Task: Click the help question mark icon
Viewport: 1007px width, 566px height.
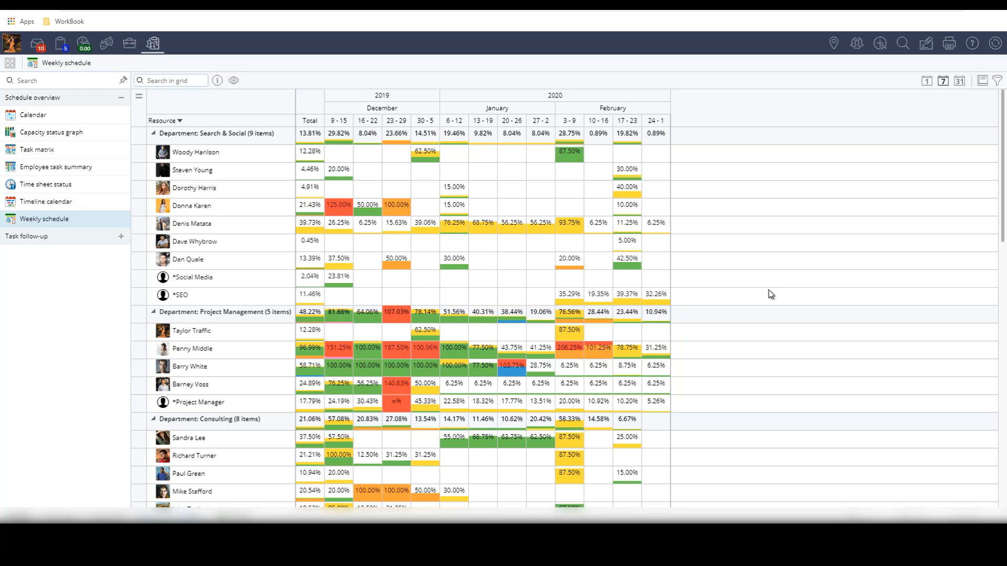Action: 972,43
